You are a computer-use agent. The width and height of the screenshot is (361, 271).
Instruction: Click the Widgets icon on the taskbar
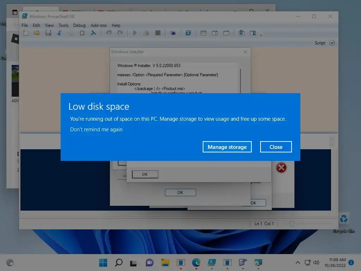(10, 263)
